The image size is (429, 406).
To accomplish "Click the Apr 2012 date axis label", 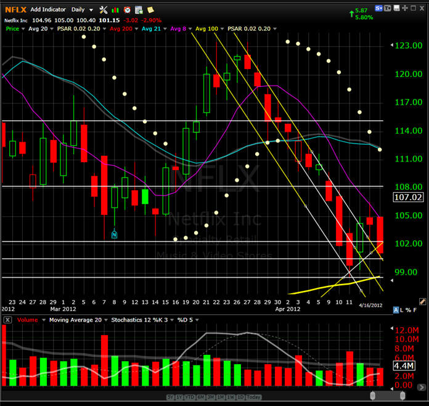I will (x=288, y=309).
